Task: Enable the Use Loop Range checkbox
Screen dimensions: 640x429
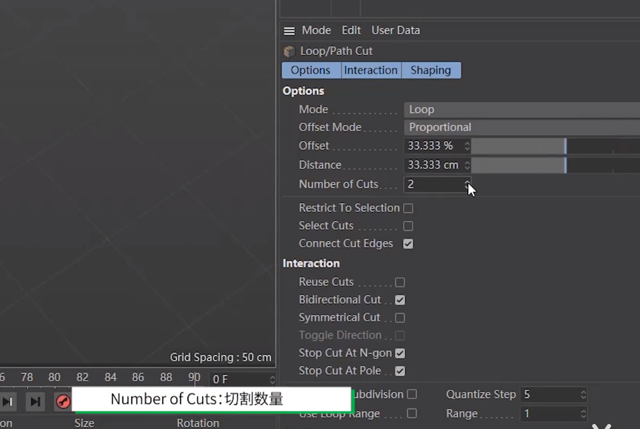Action: (412, 414)
